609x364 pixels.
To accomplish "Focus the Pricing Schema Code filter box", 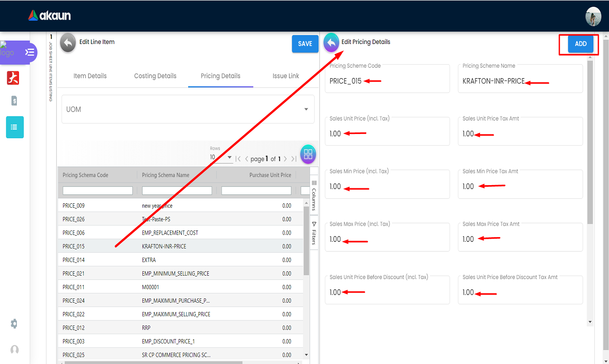I will click(98, 191).
